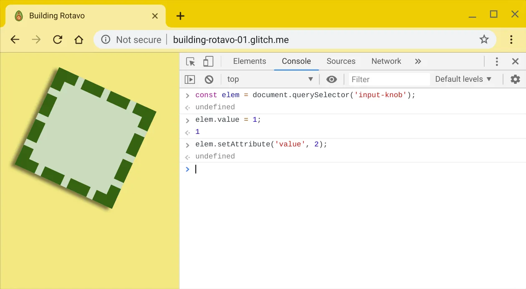Image resolution: width=526 pixels, height=289 pixels.
Task: Open the Chrome browser menu
Action: 511,39
